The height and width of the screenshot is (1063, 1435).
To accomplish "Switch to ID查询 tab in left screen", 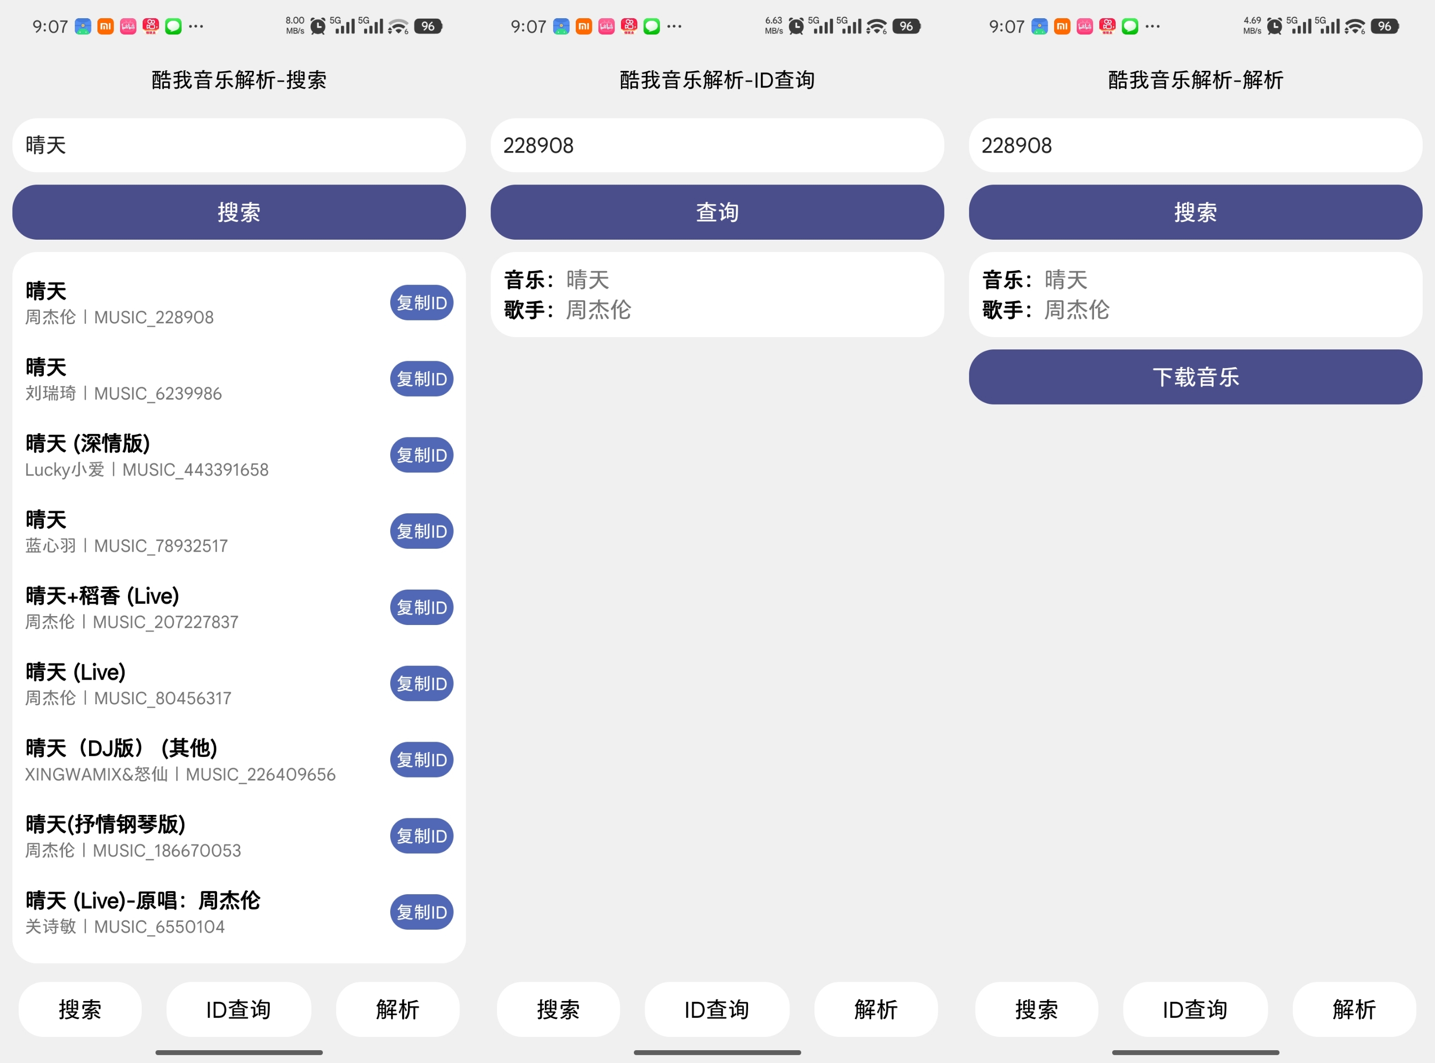I will (x=239, y=1009).
